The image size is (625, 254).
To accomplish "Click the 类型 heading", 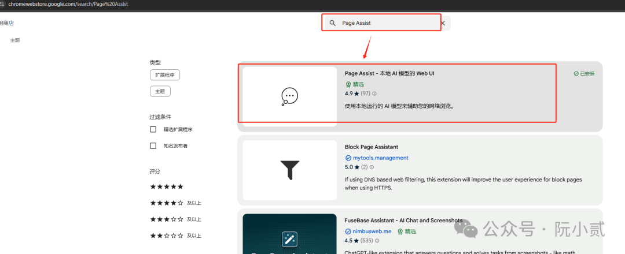I will [x=155, y=63].
